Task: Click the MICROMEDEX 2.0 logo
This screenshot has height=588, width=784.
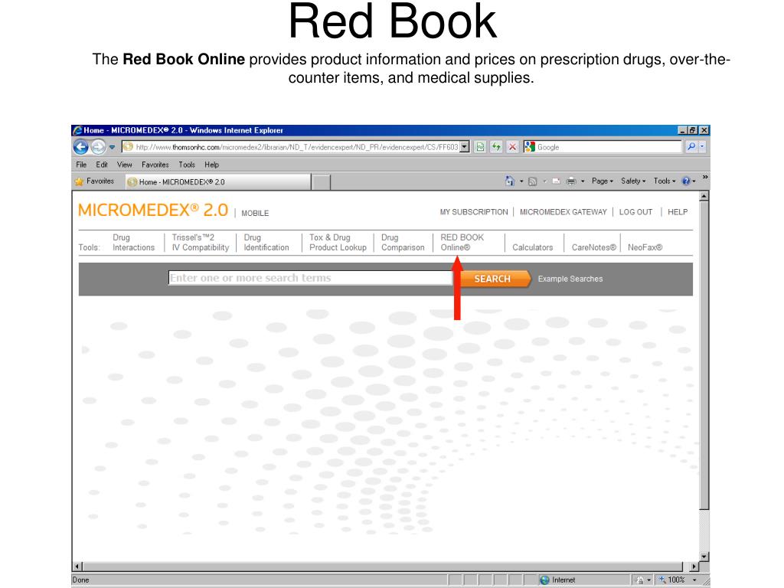Action: pos(153,211)
